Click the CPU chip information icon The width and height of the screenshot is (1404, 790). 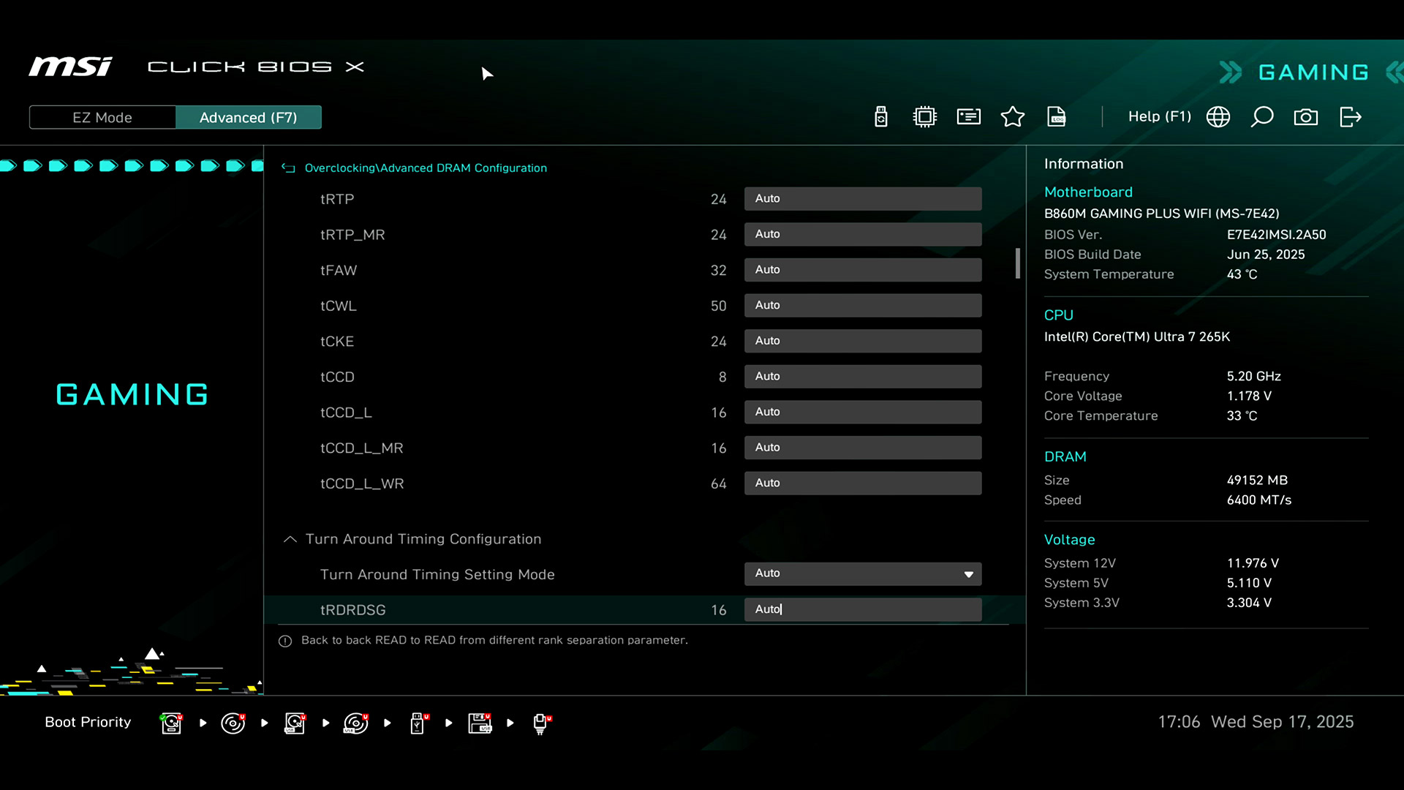click(924, 117)
